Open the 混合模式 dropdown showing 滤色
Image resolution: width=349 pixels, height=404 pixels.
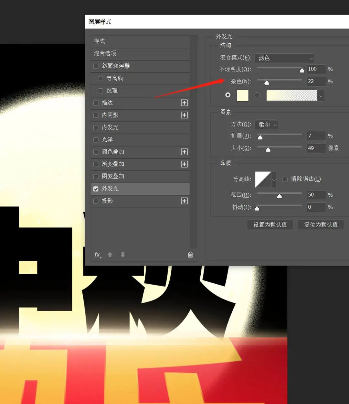pyautogui.click(x=284, y=58)
